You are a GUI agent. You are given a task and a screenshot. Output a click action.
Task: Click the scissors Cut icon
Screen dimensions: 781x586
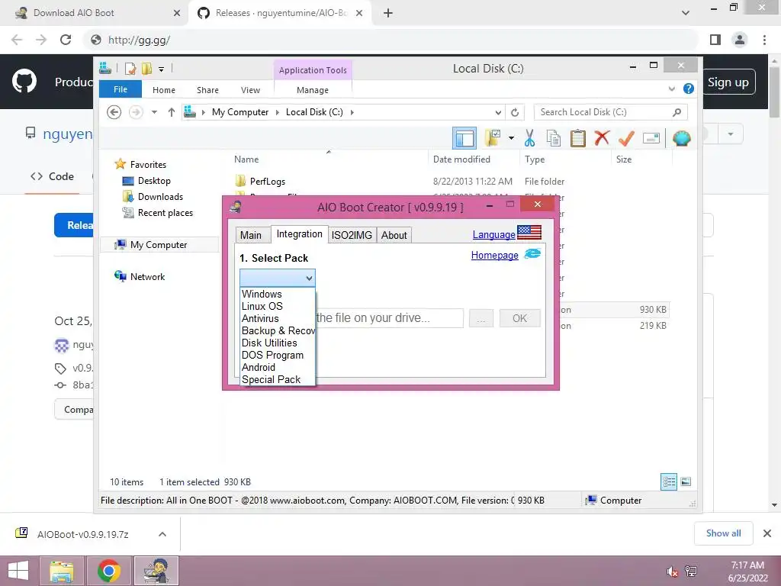click(529, 138)
